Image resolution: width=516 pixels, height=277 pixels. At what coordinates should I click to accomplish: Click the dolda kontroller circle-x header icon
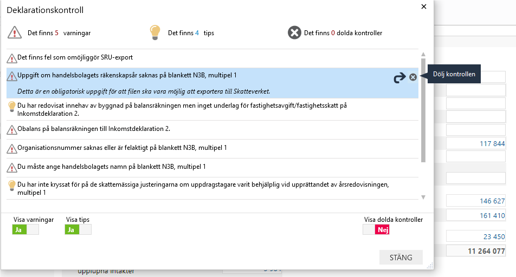coord(294,32)
